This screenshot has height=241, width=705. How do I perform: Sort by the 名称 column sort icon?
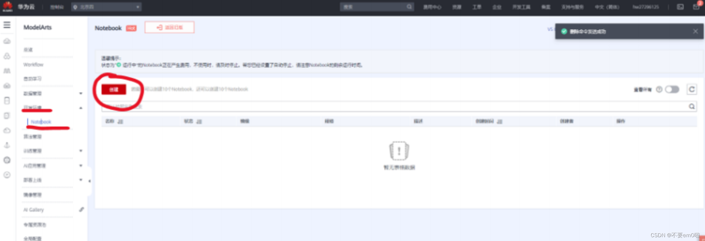click(x=120, y=121)
